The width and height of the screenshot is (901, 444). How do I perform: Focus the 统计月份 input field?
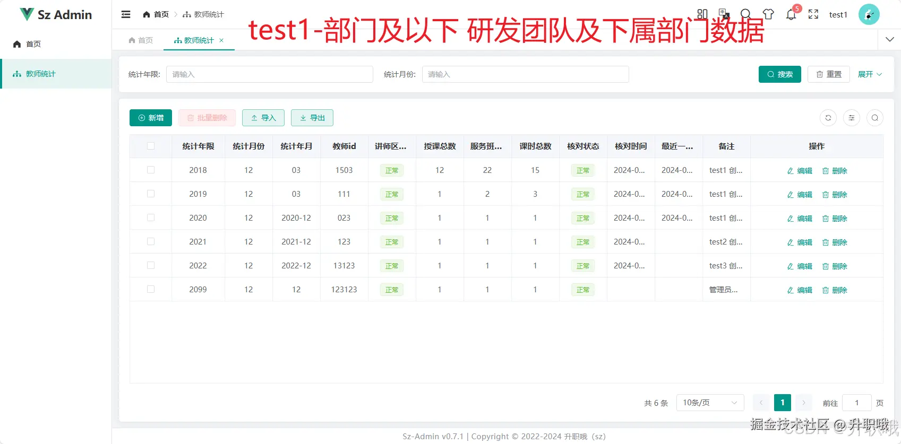tap(526, 74)
